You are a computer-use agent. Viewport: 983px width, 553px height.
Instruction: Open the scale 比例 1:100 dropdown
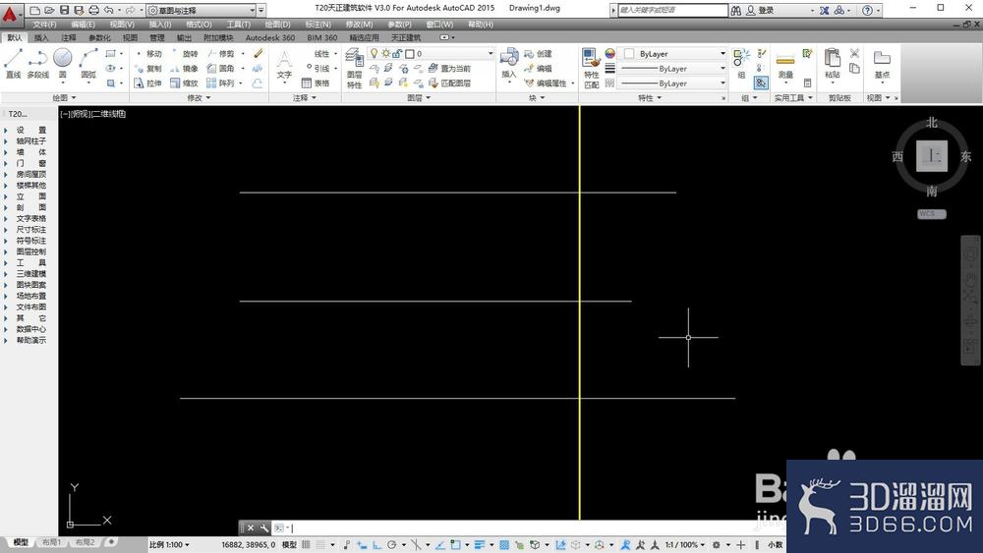pos(169,545)
